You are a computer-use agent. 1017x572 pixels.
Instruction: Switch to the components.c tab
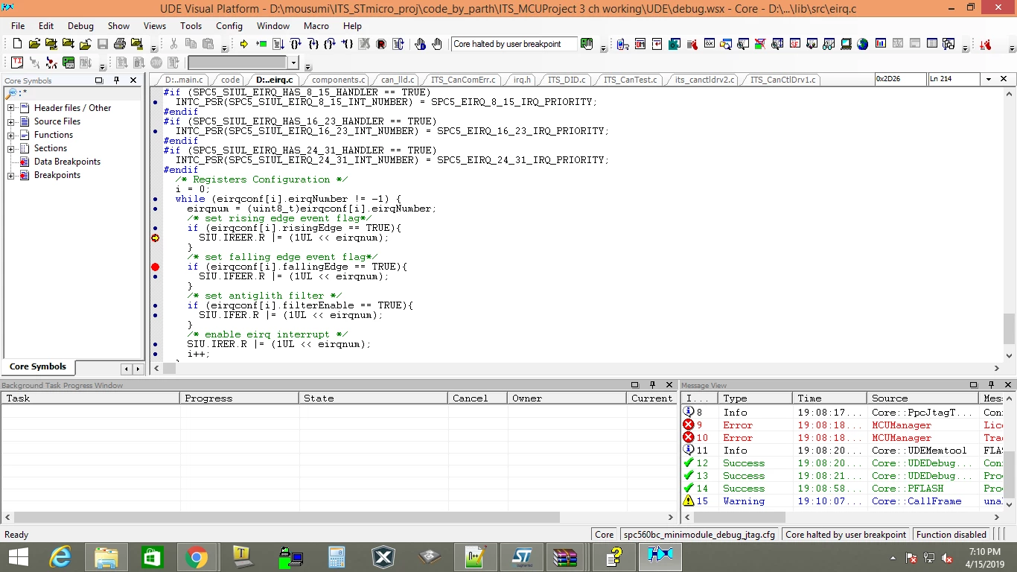[x=338, y=80]
